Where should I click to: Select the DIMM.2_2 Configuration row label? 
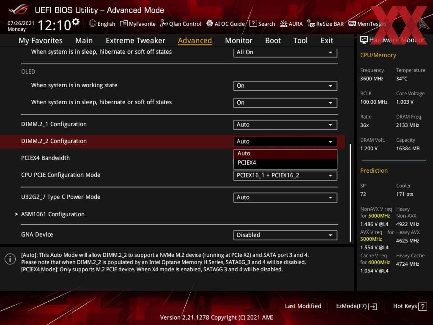54,141
